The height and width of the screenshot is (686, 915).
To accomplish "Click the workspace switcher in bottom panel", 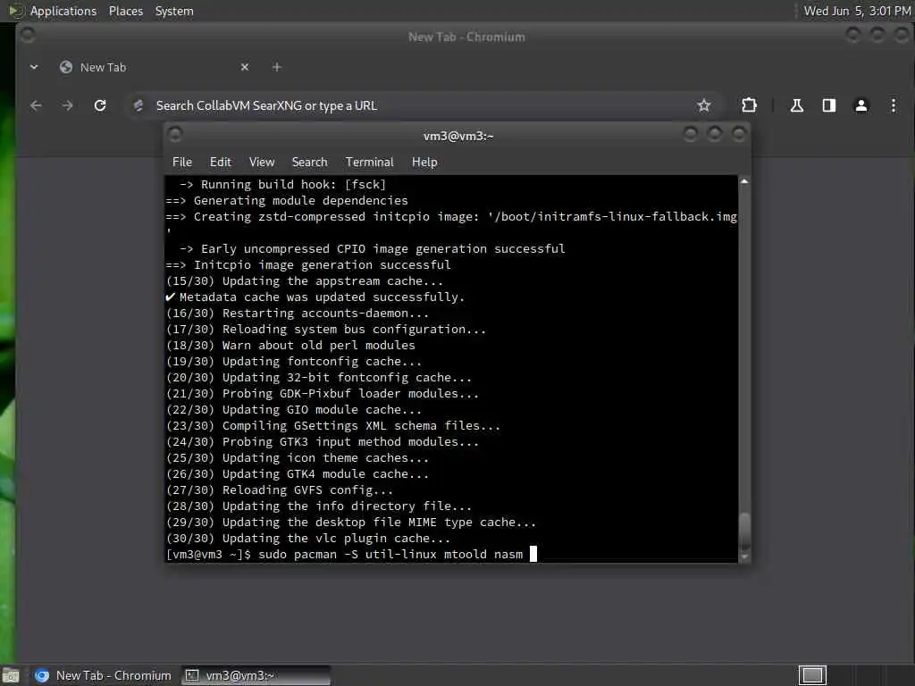I will [812, 675].
